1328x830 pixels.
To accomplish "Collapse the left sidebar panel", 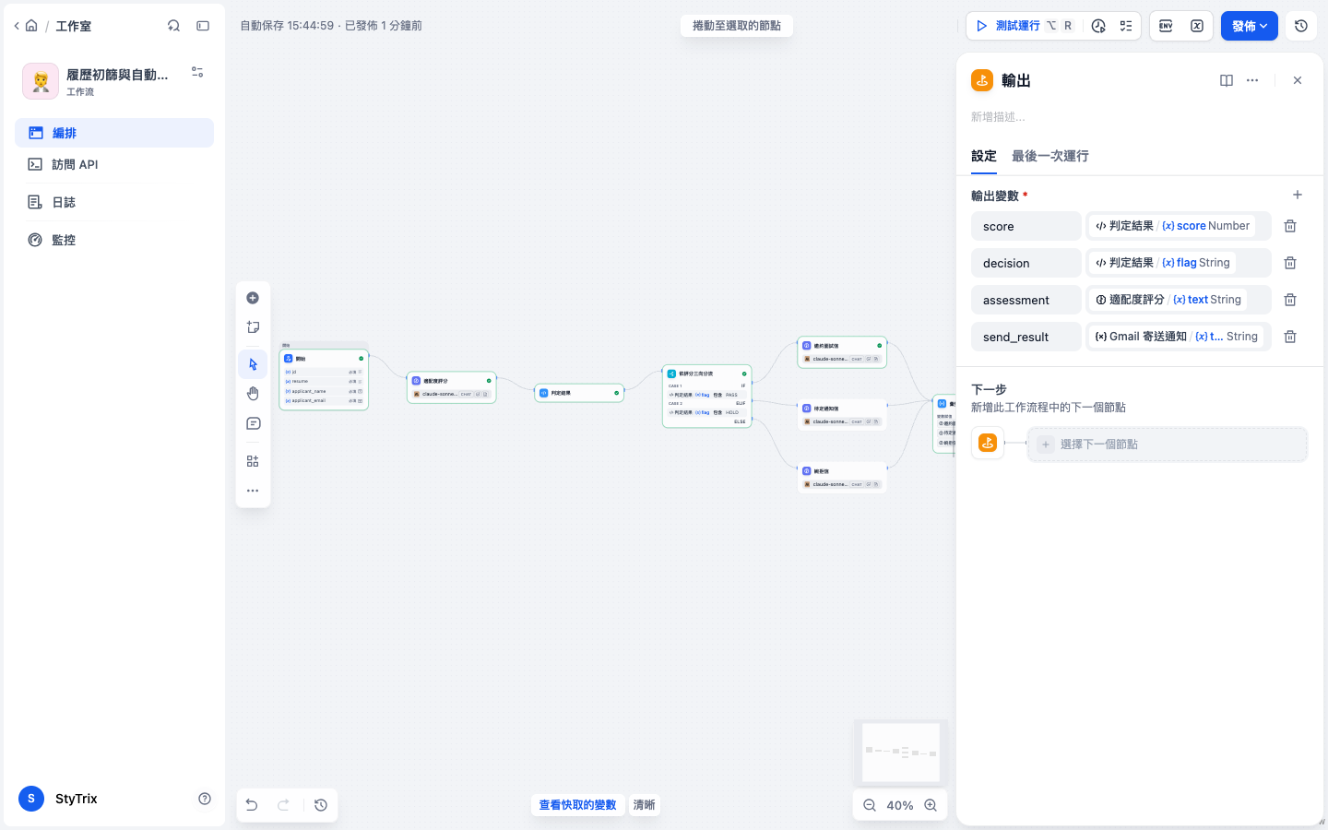I will tap(203, 26).
